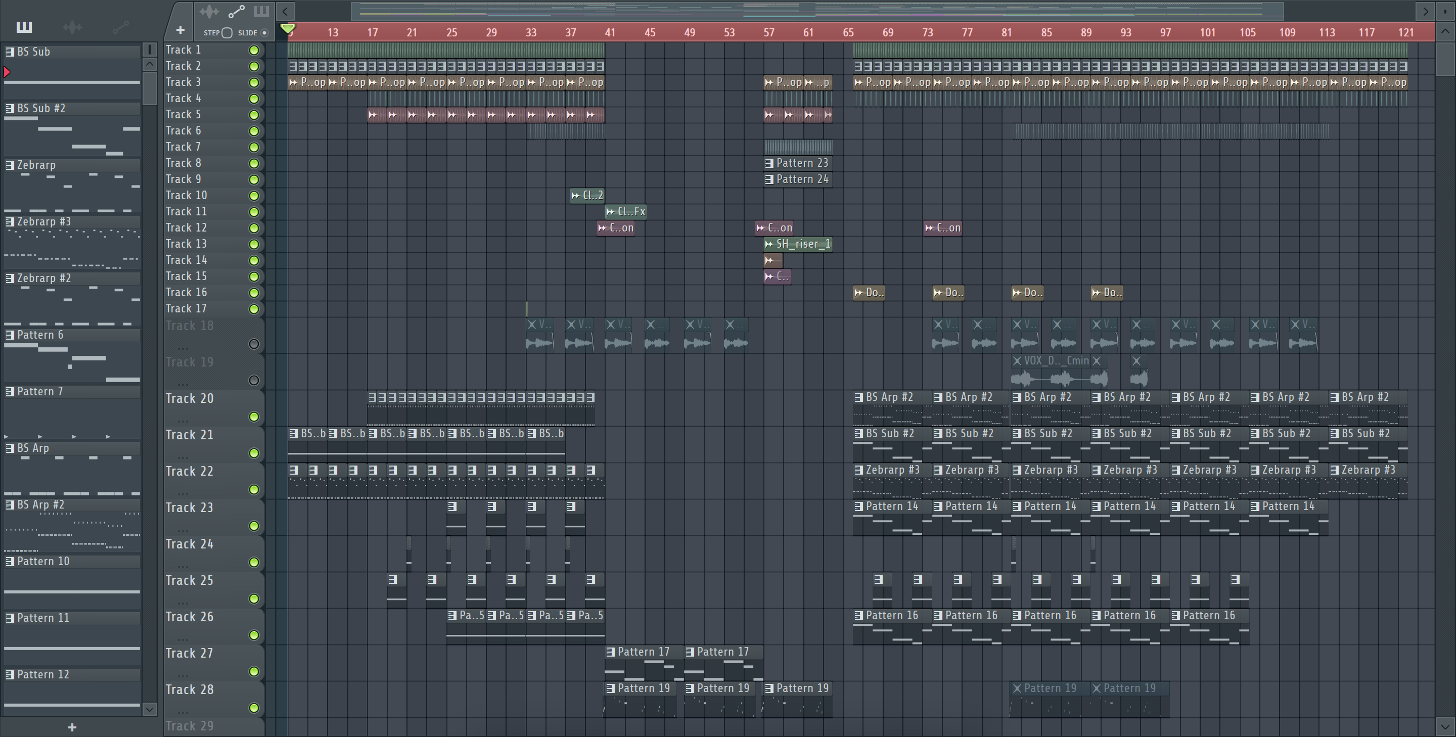Click the playlist vertical scroll-up arrow
This screenshot has height=737, width=1456.
click(1445, 31)
